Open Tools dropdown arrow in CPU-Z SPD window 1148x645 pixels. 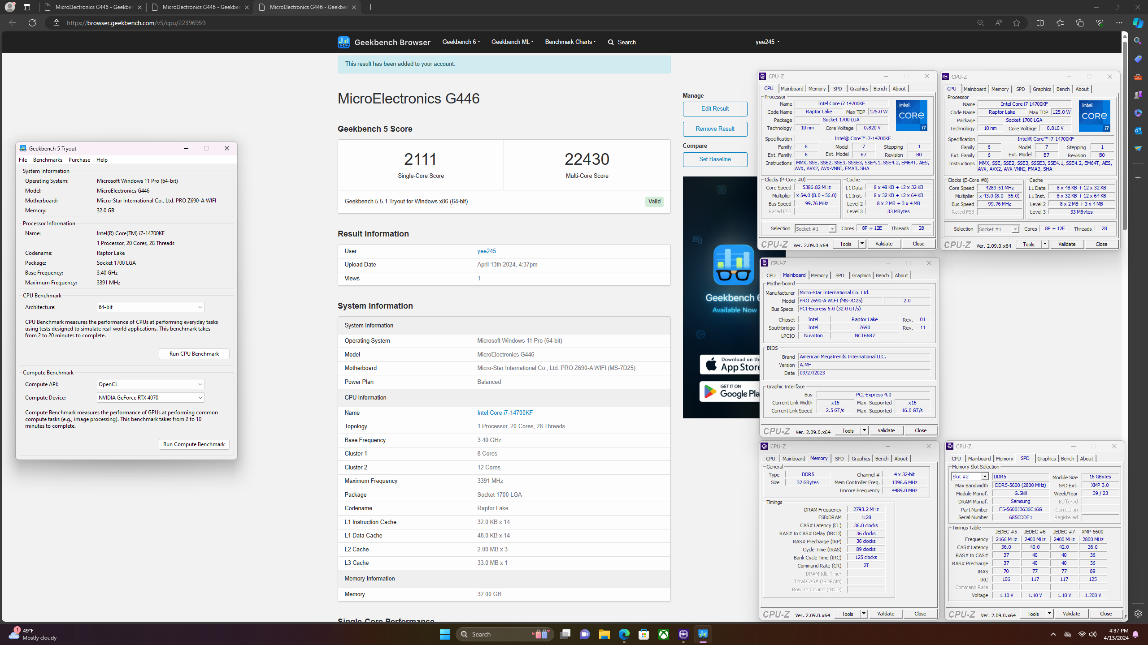pos(1049,614)
